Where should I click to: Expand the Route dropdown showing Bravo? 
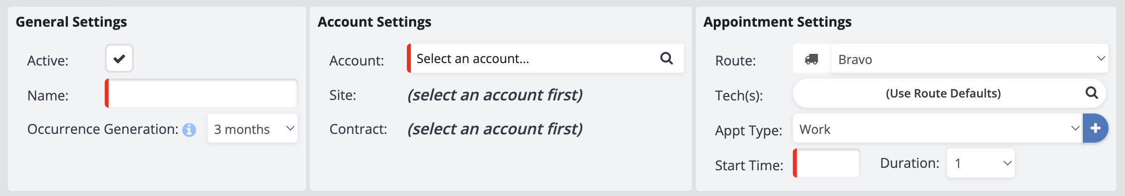pyautogui.click(x=970, y=59)
